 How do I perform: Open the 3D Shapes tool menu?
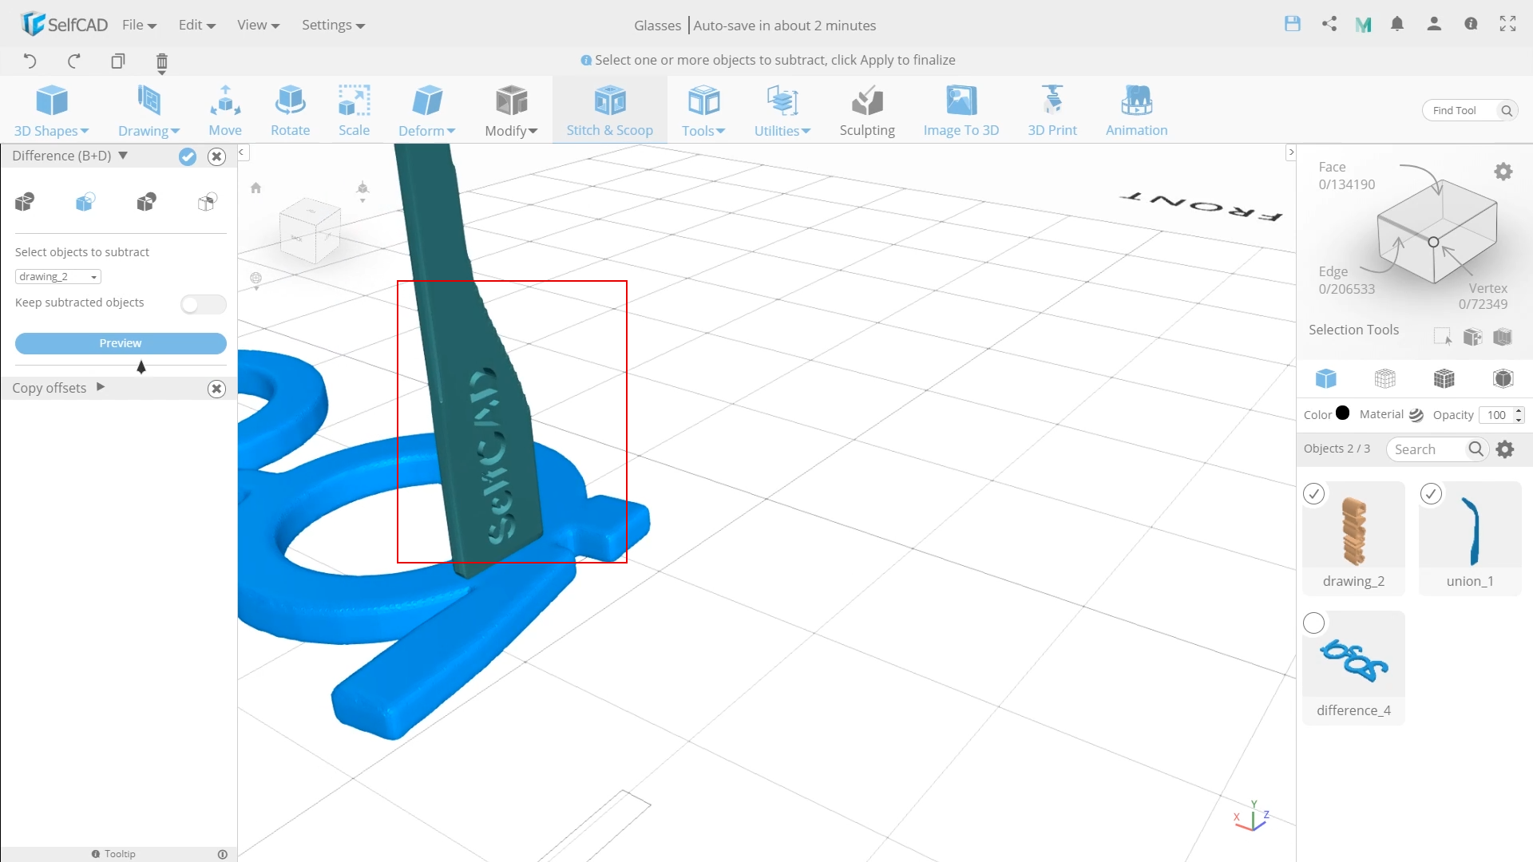point(52,111)
